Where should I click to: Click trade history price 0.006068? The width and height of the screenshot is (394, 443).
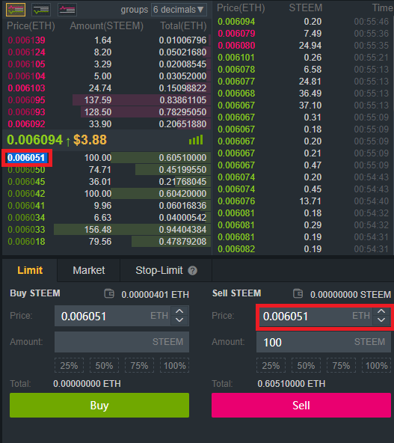[236, 94]
